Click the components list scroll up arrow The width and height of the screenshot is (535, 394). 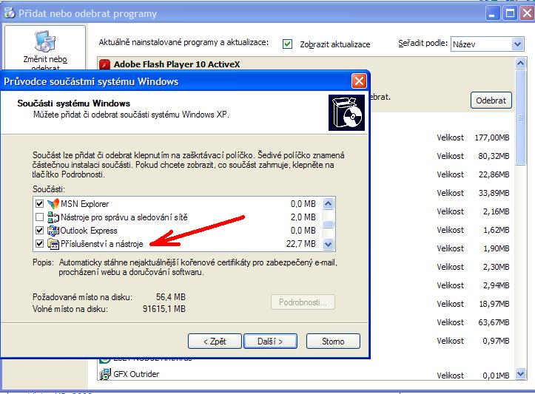329,204
